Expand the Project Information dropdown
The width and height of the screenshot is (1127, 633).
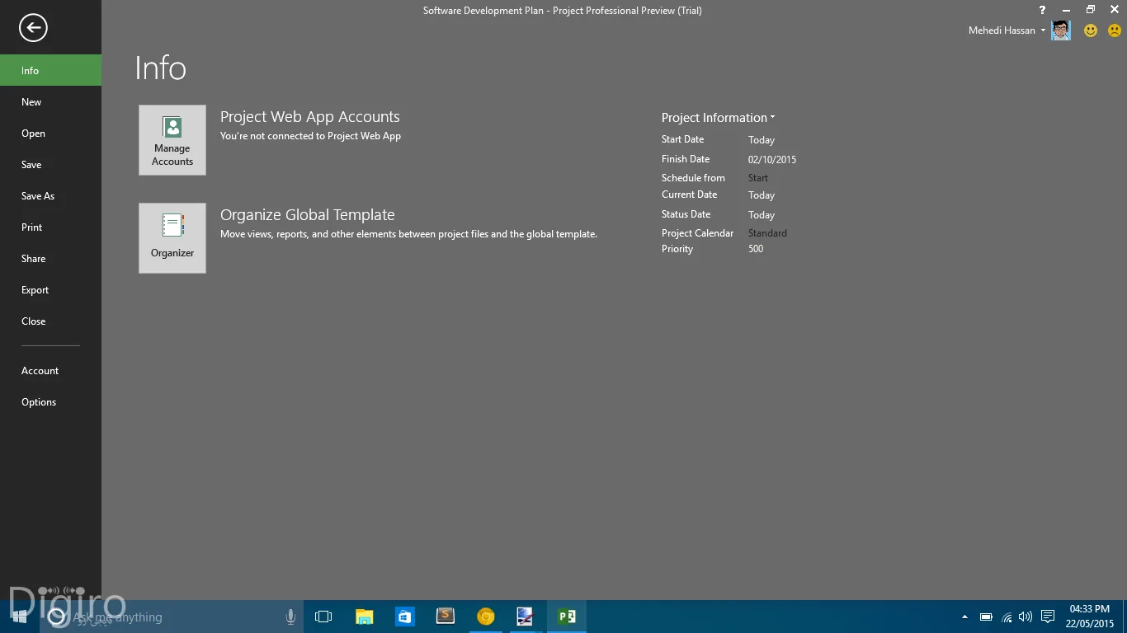[x=718, y=118]
